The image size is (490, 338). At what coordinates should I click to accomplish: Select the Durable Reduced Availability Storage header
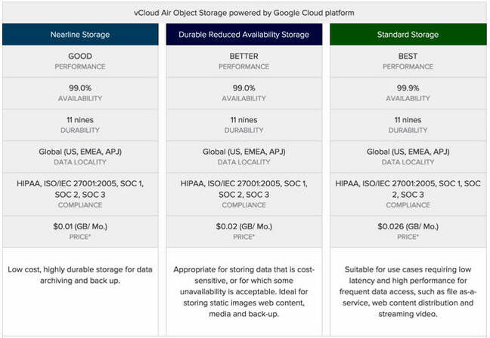(x=244, y=34)
